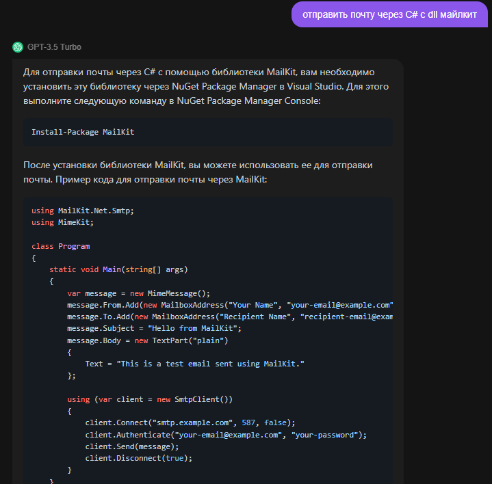
Task: Click the paragraph starting 'Для отправки почты'
Action: pos(206,87)
